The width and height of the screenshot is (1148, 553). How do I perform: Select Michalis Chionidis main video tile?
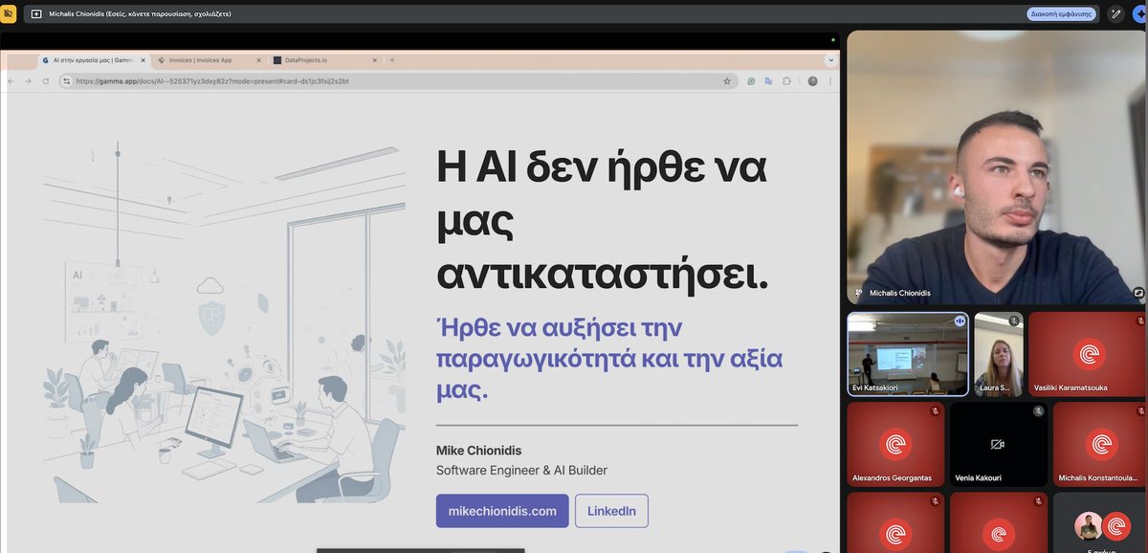point(997,167)
